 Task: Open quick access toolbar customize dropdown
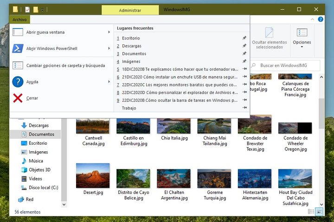pos(42,10)
